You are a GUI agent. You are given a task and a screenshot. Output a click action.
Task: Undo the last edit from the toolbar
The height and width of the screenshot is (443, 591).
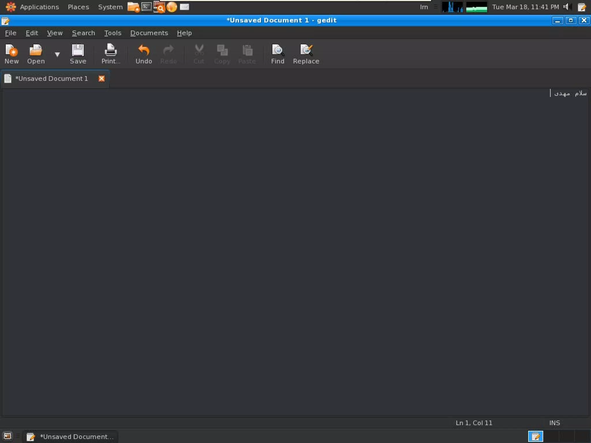(x=144, y=54)
